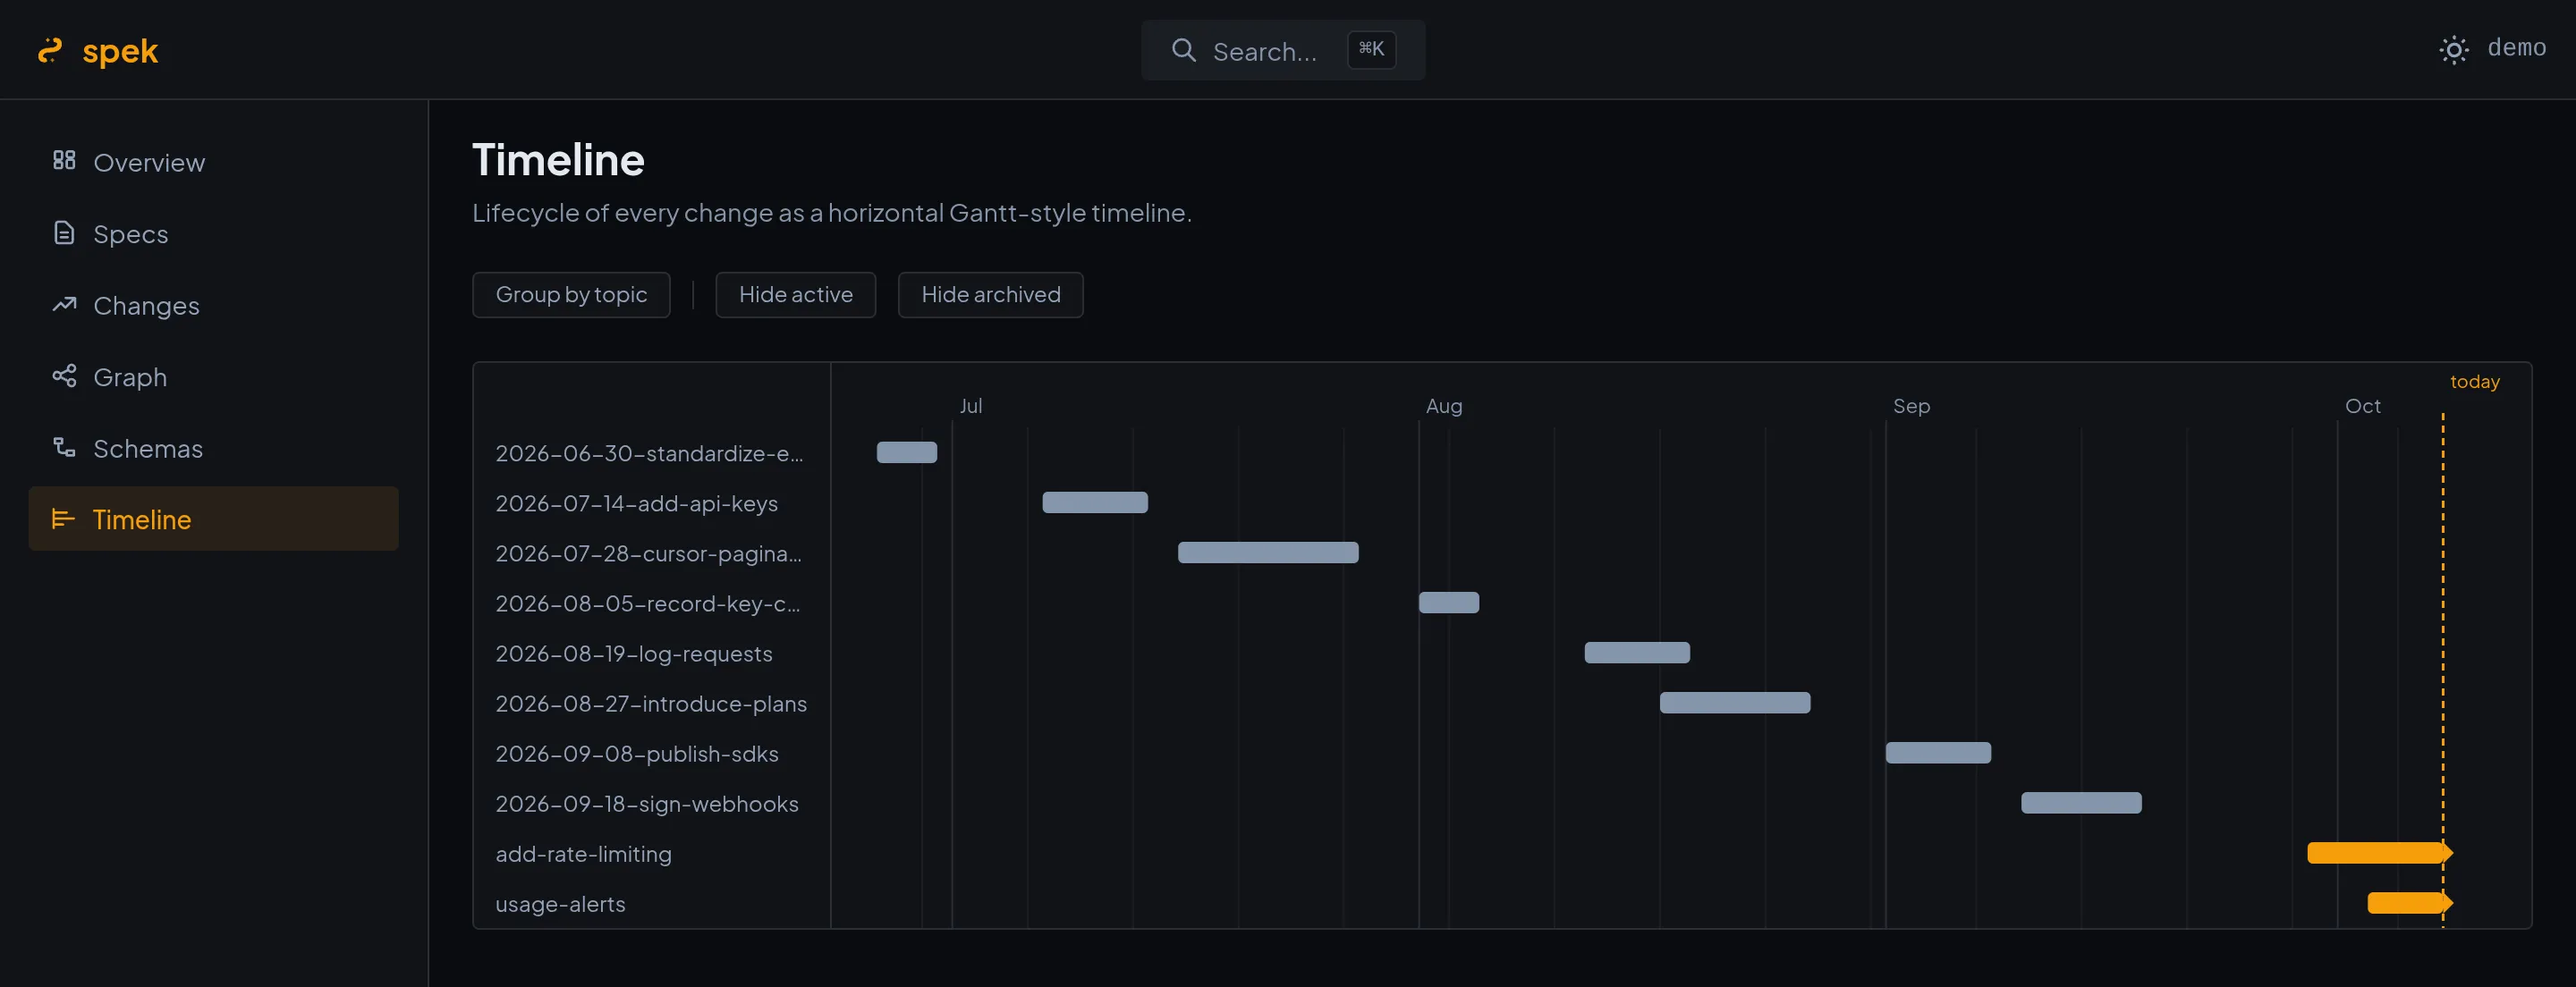Viewport: 2576px width, 987px height.
Task: Click the ⌘K shortcut badge
Action: point(1371,49)
